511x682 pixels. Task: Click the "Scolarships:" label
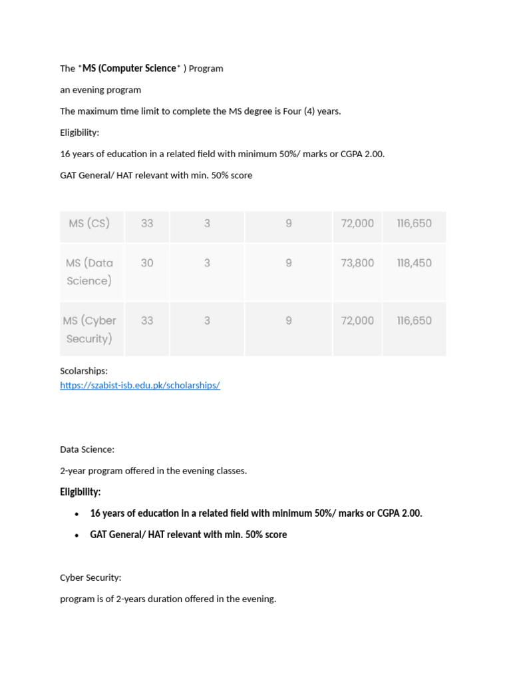(x=84, y=371)
